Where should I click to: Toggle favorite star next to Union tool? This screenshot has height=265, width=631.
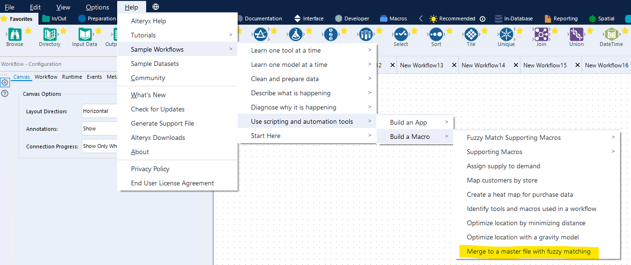point(590,31)
